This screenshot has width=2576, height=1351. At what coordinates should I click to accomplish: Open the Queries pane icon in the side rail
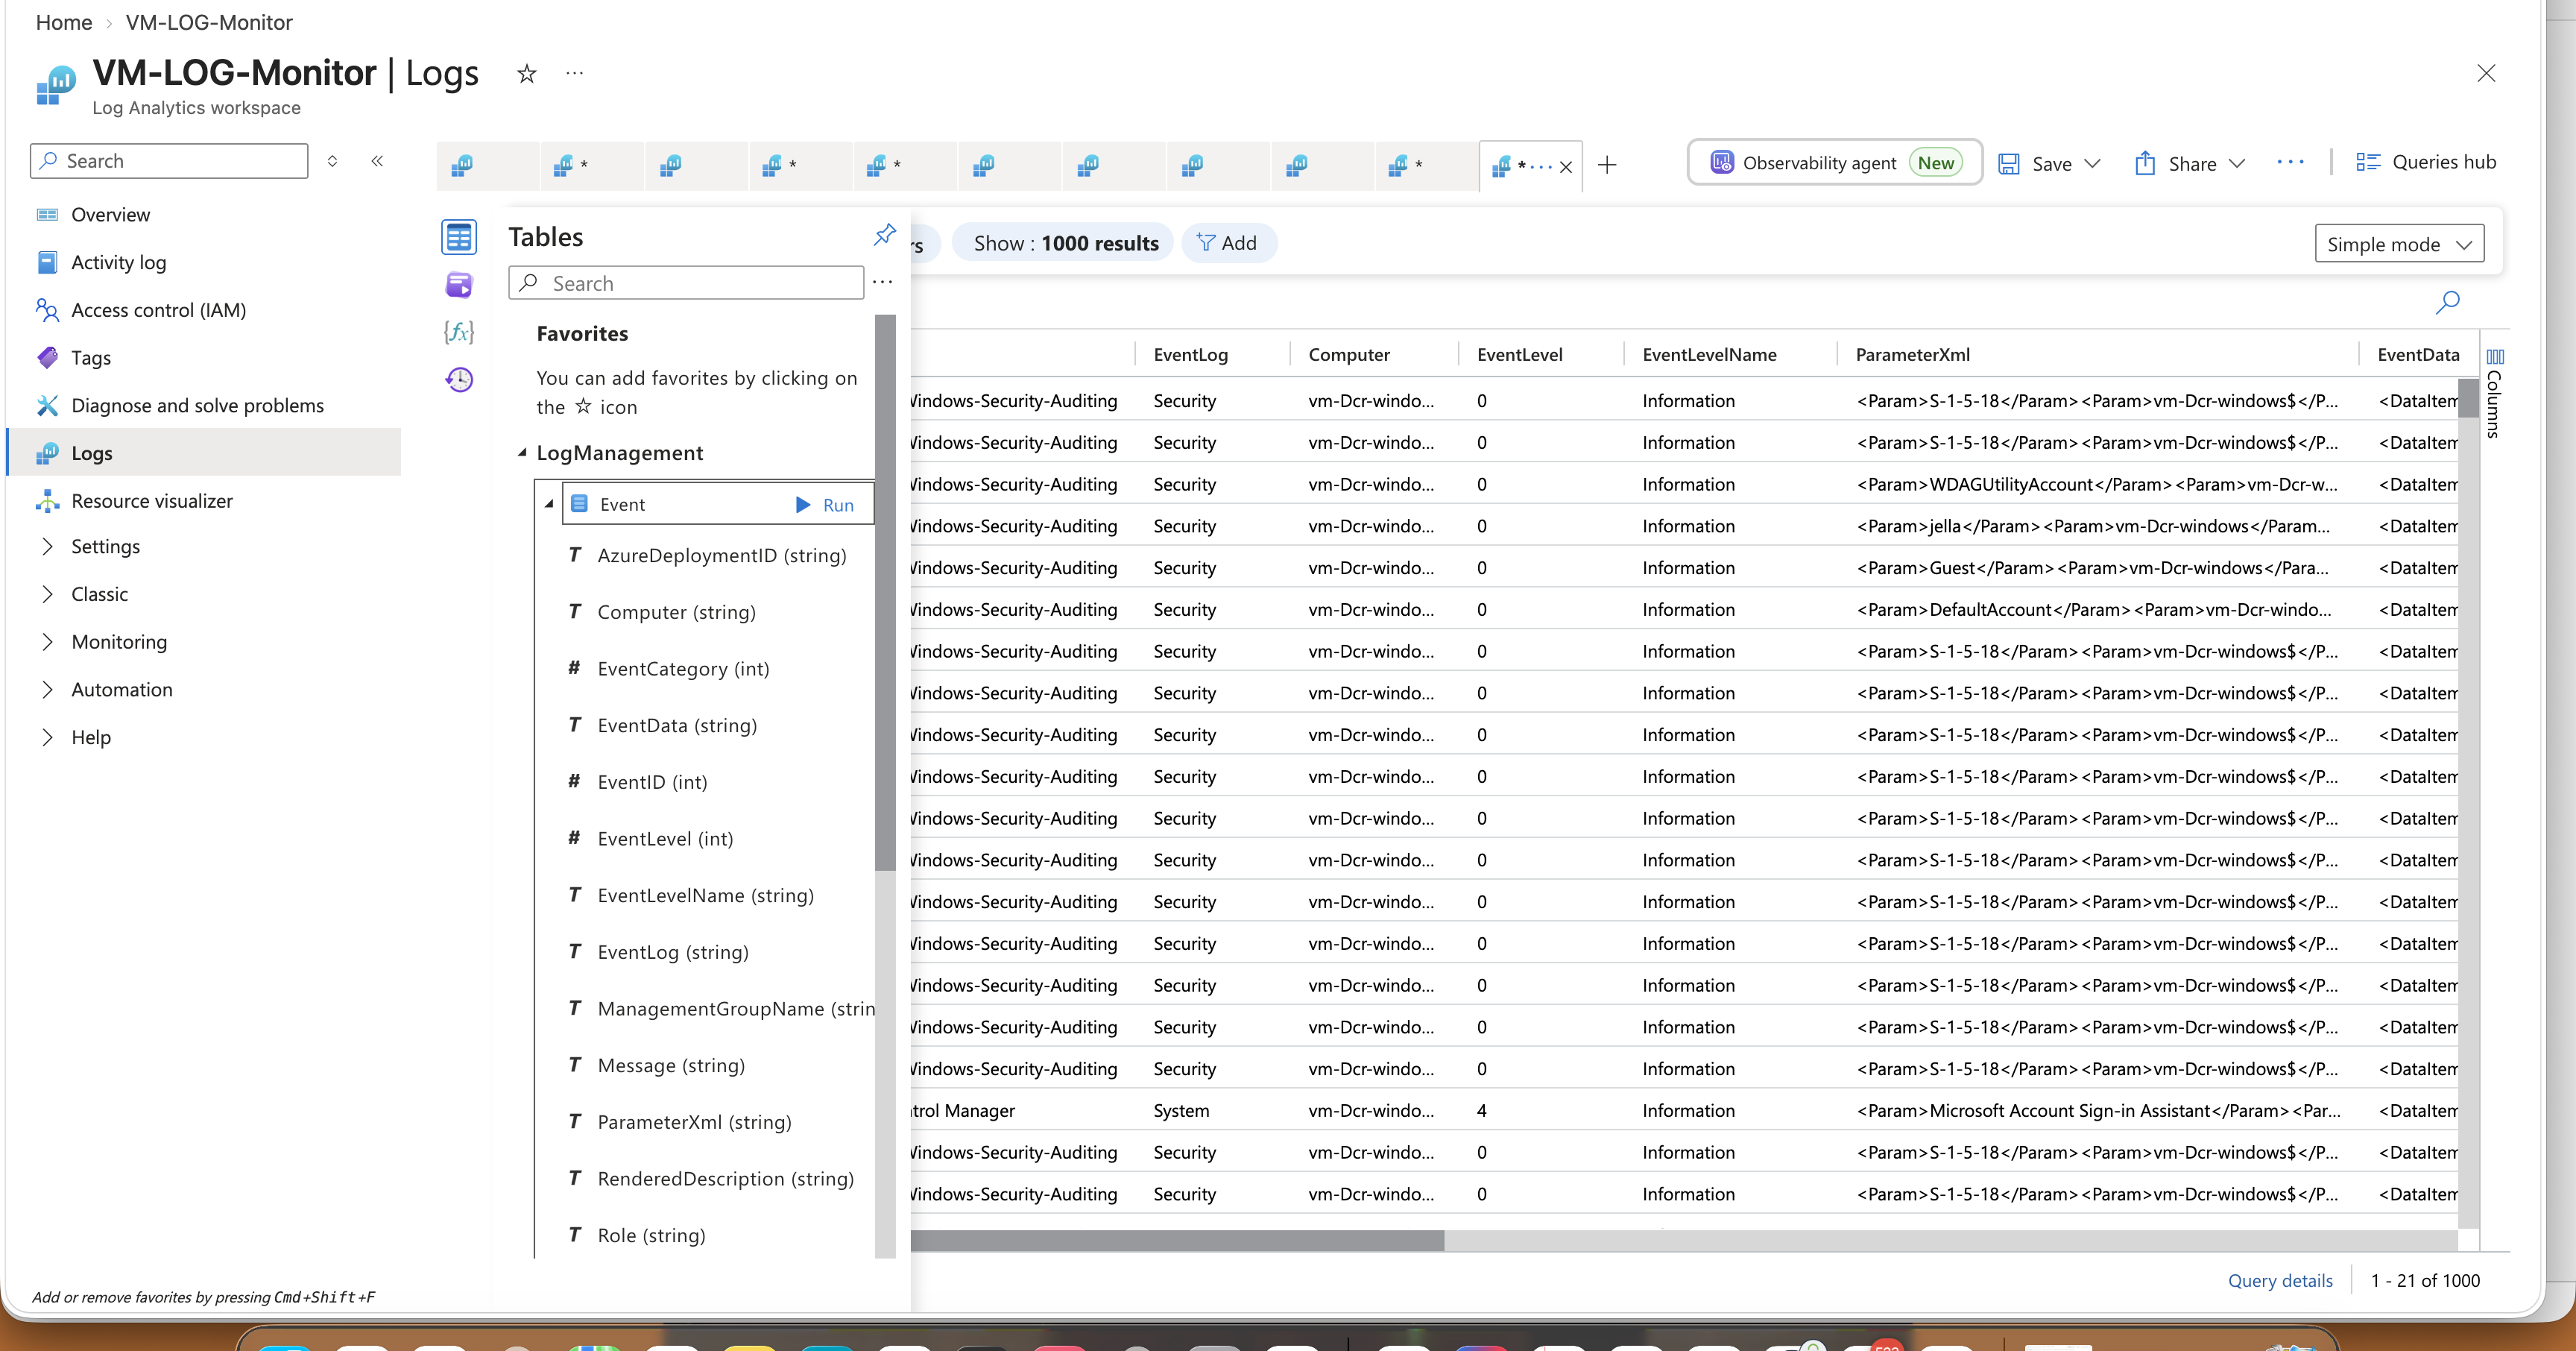[459, 285]
